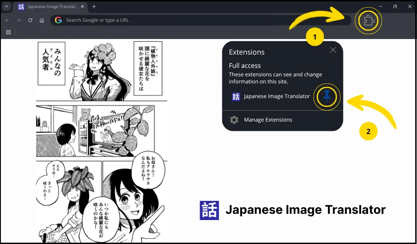Click the Google logo in the address bar
This screenshot has height=244, width=417.
58,20
